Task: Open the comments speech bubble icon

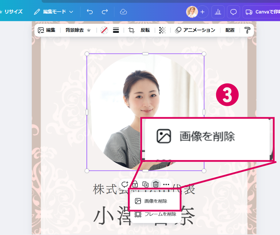Action: pyautogui.click(x=234, y=12)
